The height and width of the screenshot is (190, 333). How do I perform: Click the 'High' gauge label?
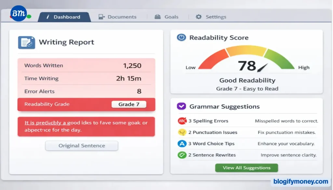tap(304, 68)
